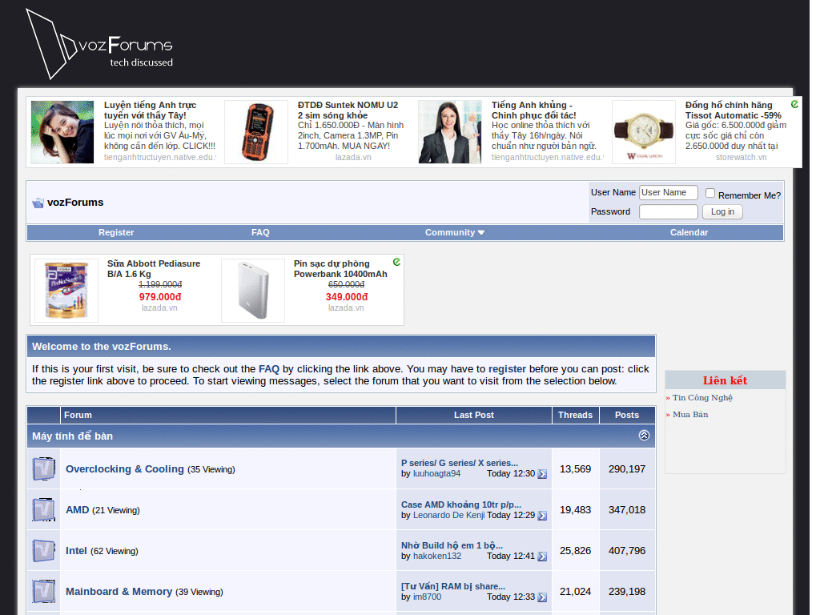This screenshot has width=820, height=615.
Task: Go to last post arrow for Nhờ Build thread
Action: [542, 557]
